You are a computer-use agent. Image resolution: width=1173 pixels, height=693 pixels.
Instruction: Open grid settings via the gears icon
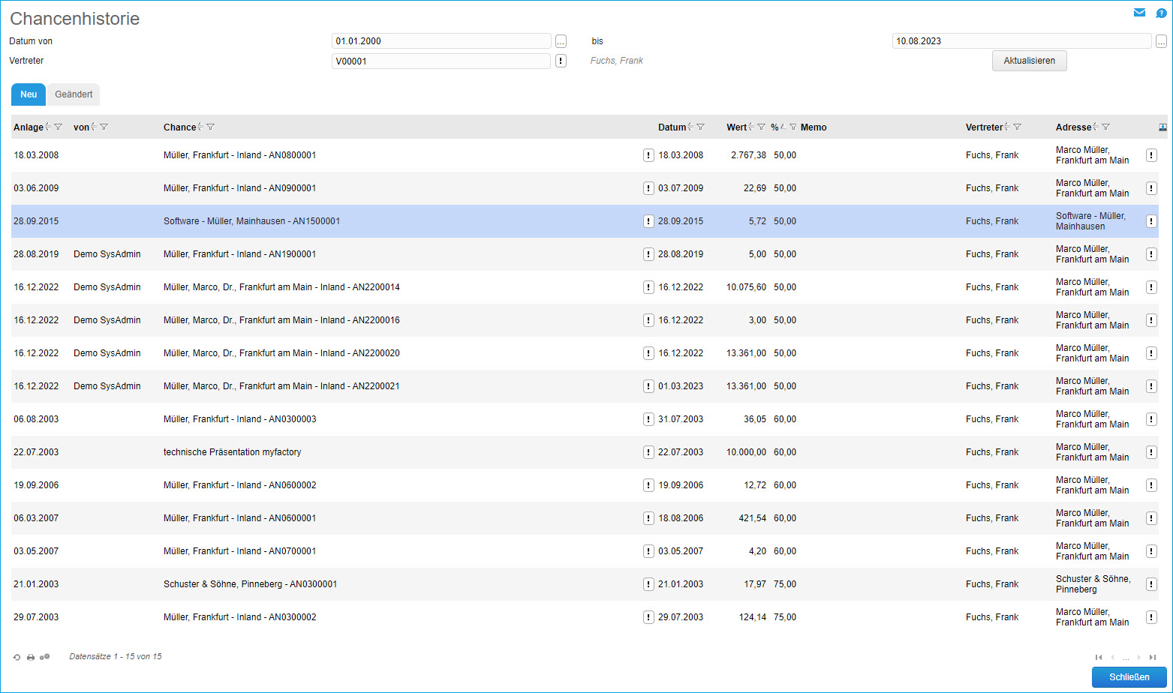(45, 657)
